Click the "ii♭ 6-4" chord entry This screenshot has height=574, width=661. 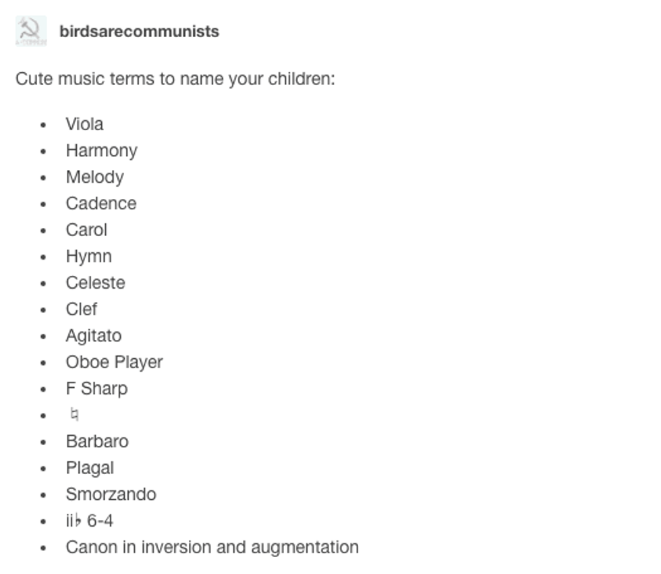(x=89, y=521)
